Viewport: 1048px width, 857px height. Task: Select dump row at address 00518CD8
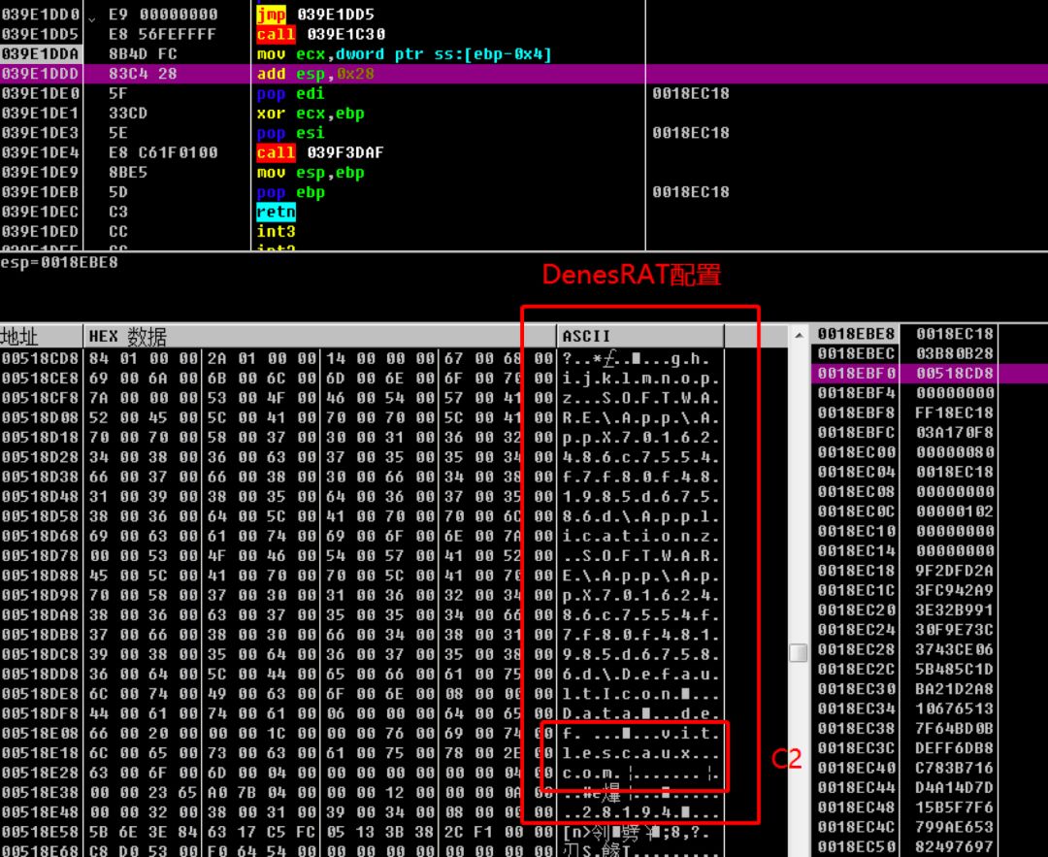(x=361, y=359)
